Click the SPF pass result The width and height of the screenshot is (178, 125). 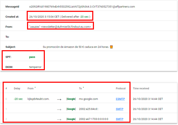coord(32,57)
